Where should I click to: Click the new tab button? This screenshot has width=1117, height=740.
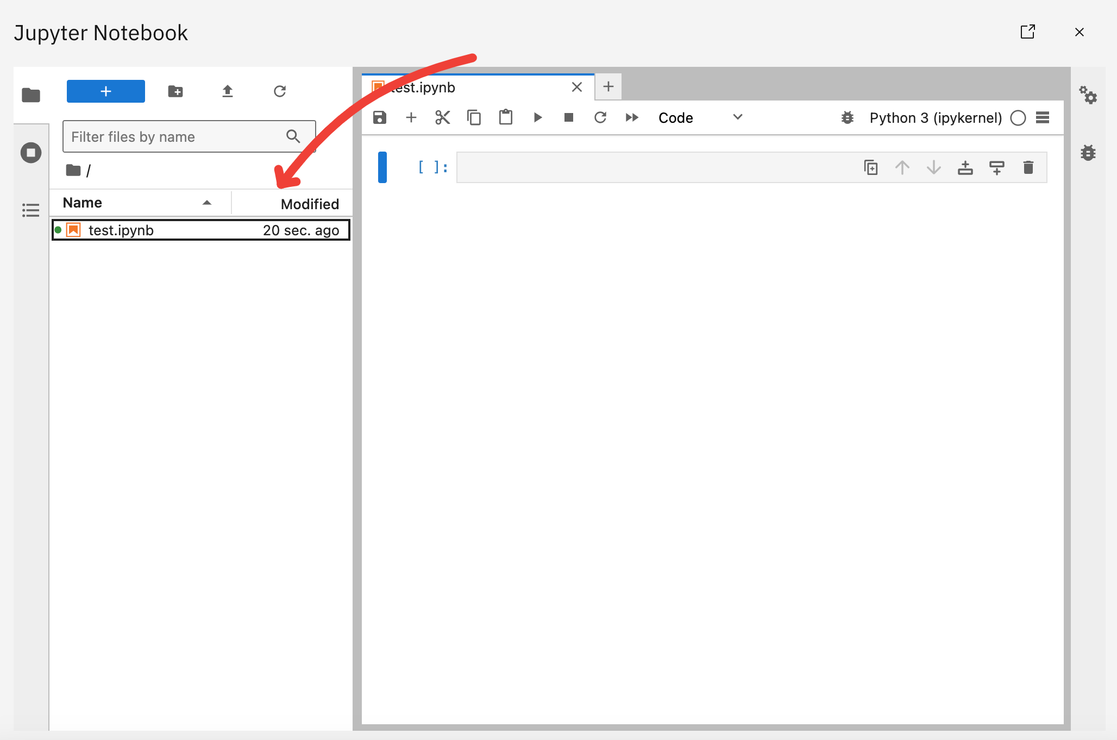pos(608,87)
